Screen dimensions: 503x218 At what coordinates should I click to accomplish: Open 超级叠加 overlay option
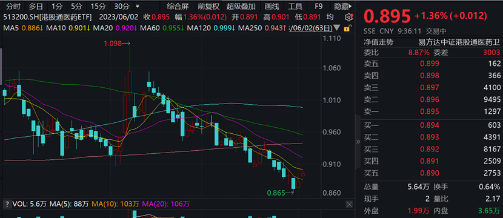coord(241,6)
